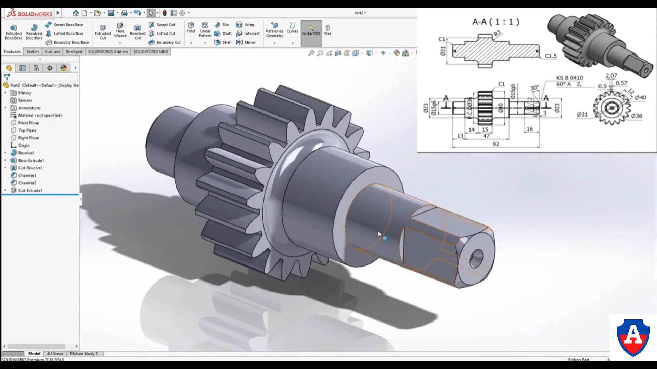Click the Fillet tool
Image resolution: width=657 pixels, height=369 pixels.
[x=191, y=28]
